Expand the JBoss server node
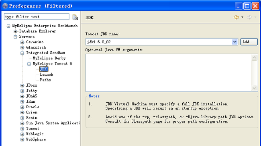This screenshot has height=146, width=261. 22,85
